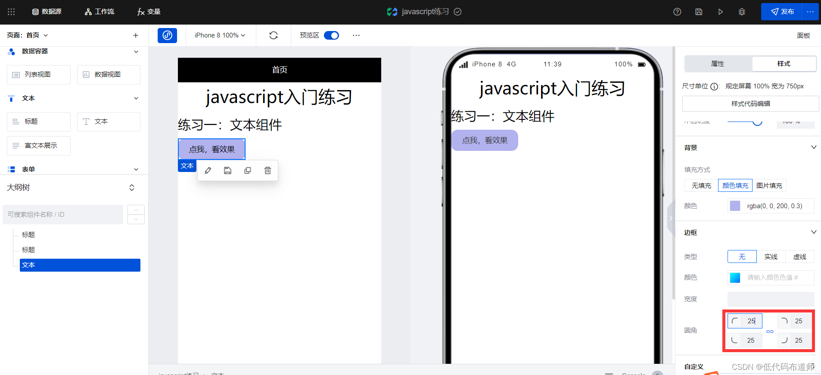The height and width of the screenshot is (375, 821).
Task: Select 实线 border type
Action: click(771, 256)
